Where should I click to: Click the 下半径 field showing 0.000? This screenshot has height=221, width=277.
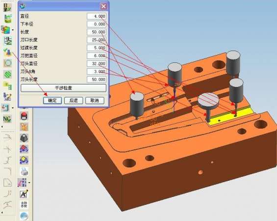click(97, 24)
